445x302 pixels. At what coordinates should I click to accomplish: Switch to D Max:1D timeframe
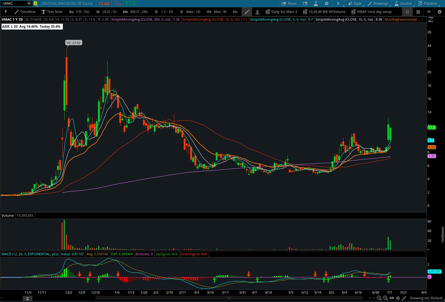(190, 12)
